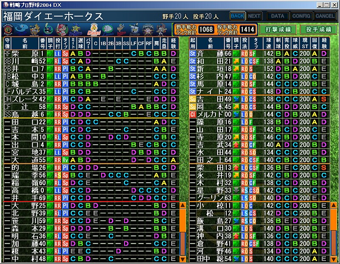This screenshot has height=264, width=340.
Task: Click the NEXT button
Action: click(x=254, y=16)
